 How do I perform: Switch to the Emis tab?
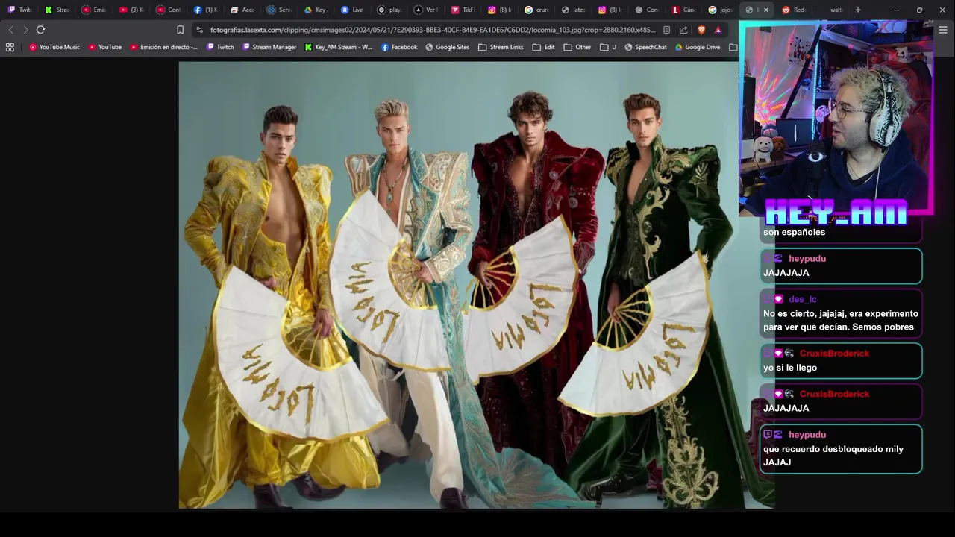(x=94, y=10)
